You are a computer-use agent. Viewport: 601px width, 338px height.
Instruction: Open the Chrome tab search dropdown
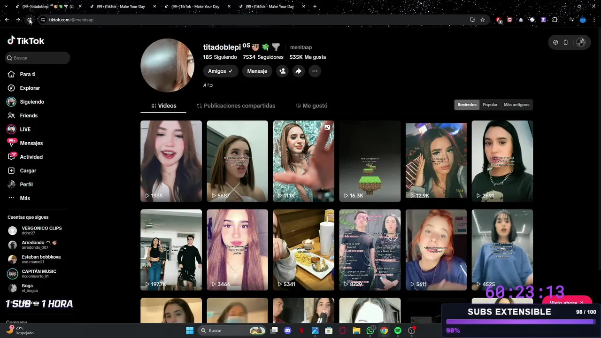(x=6, y=7)
